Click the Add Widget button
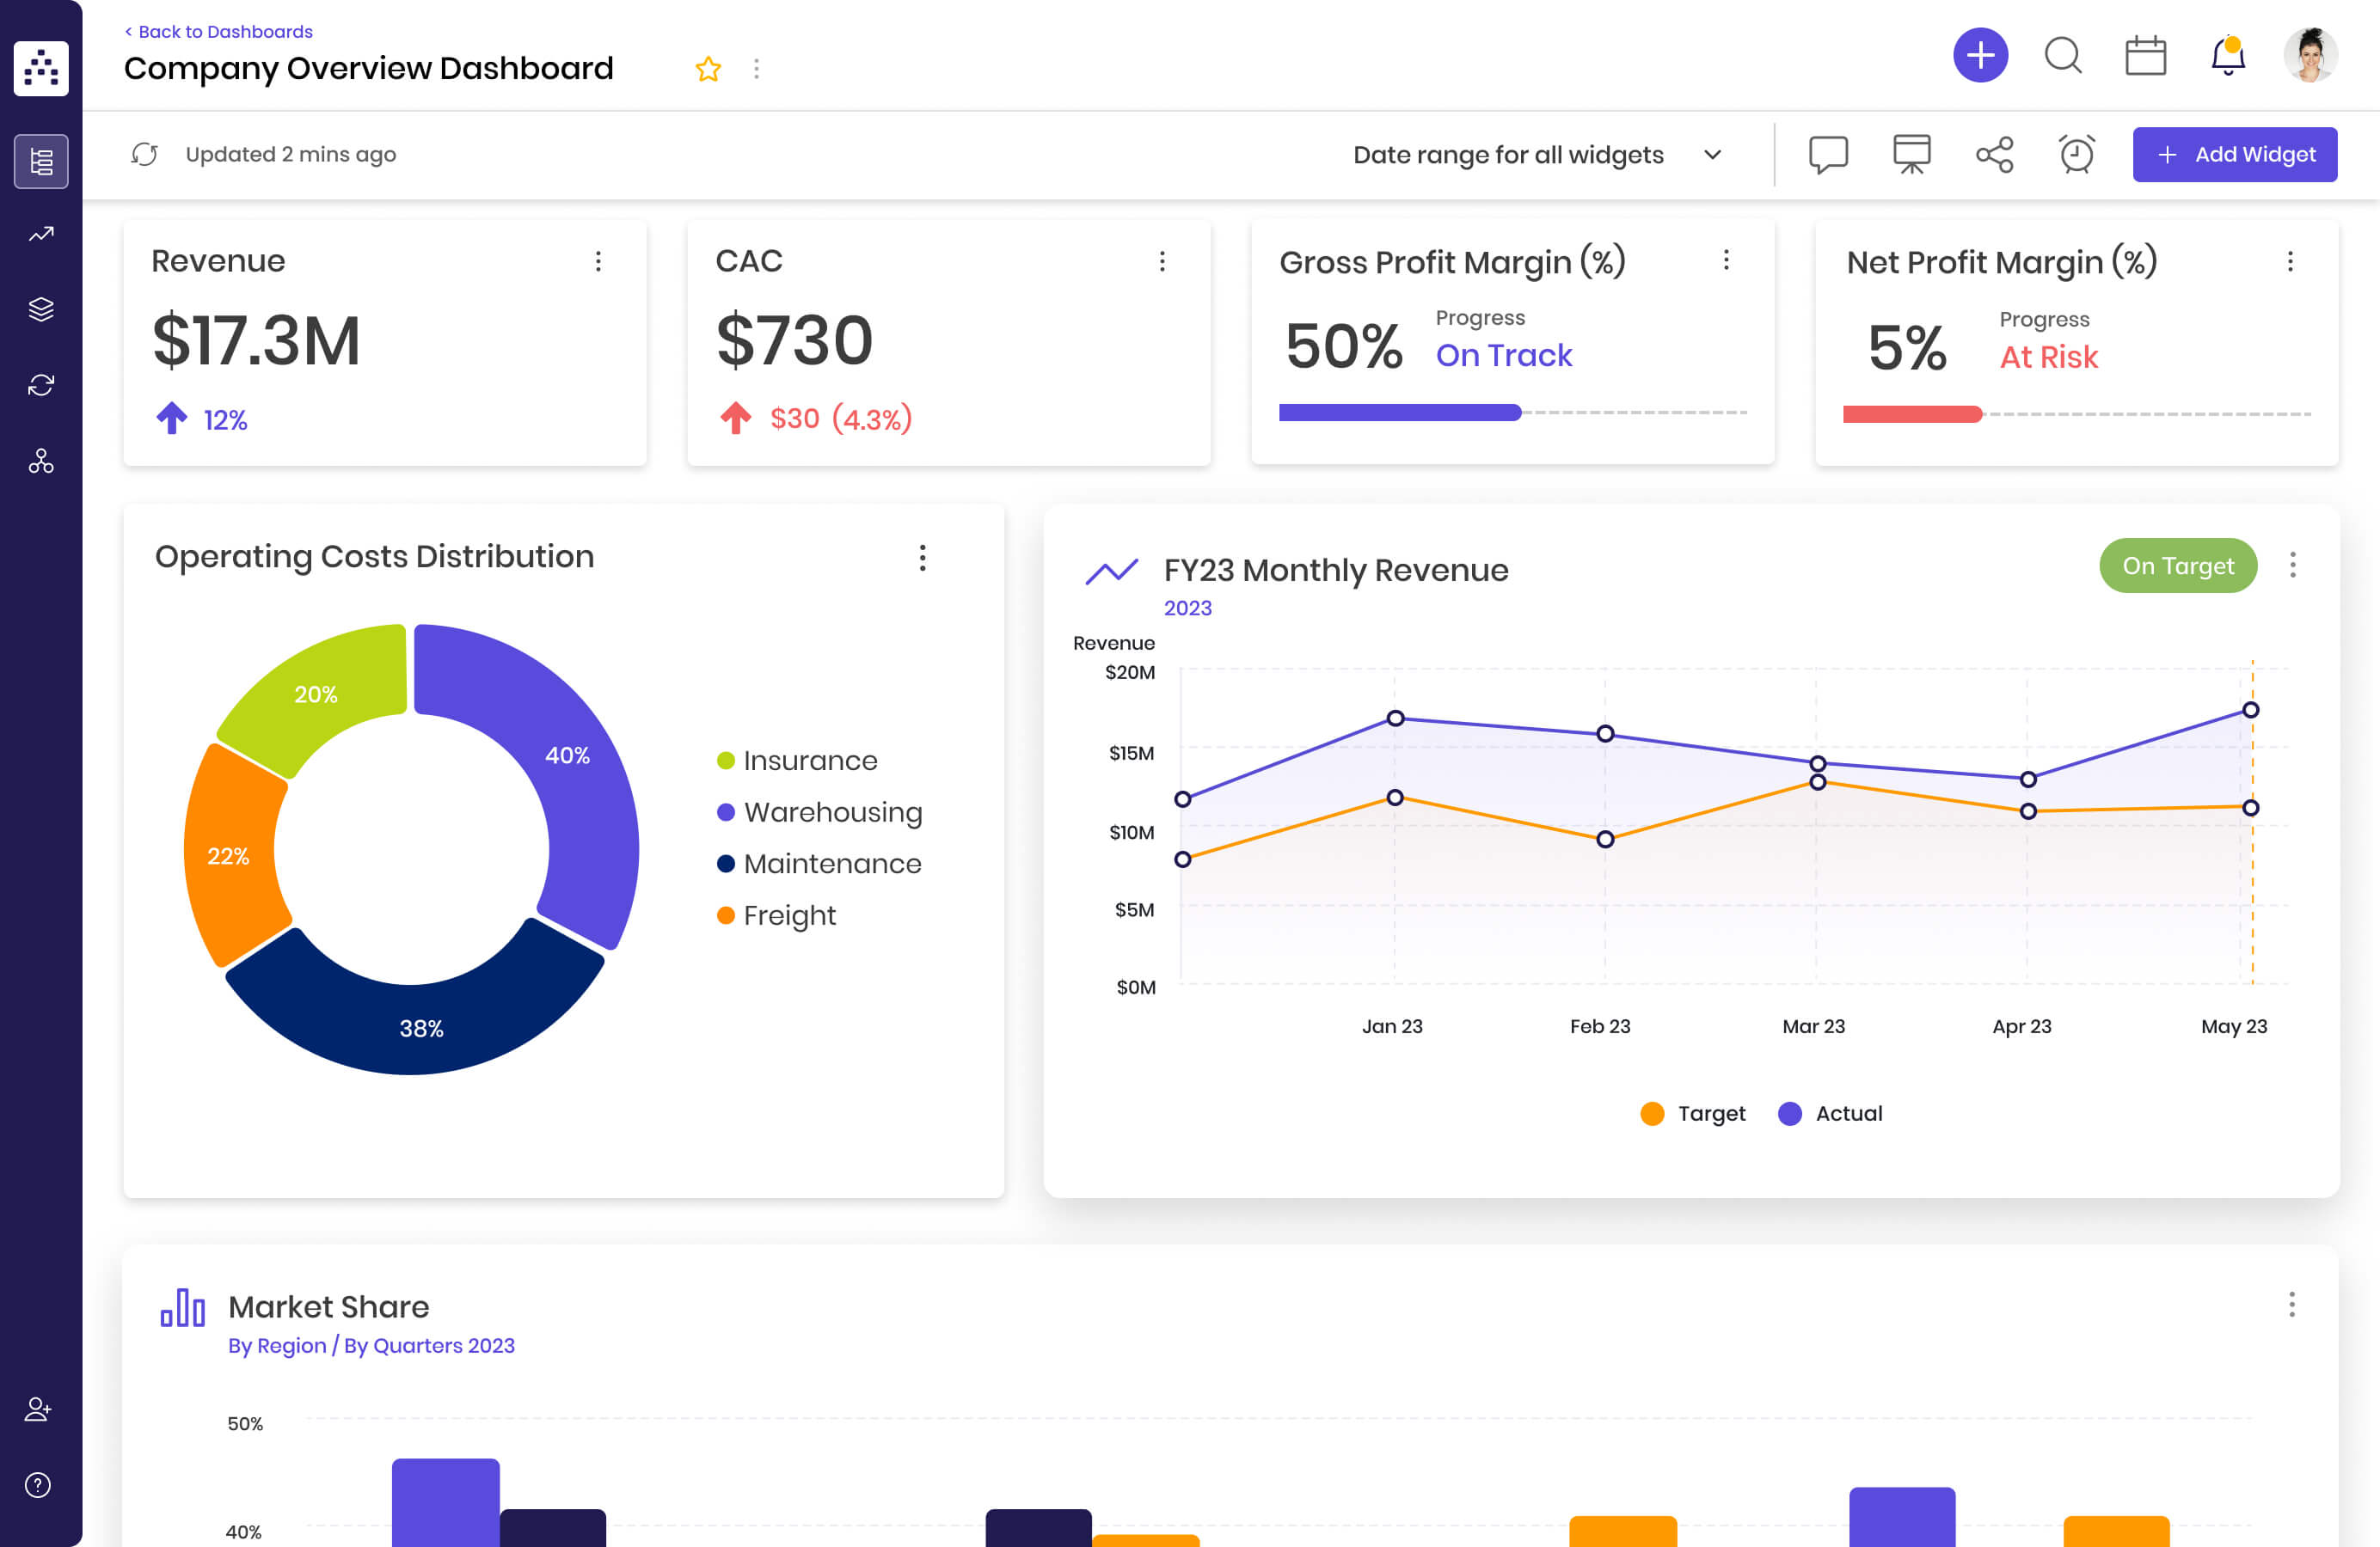The image size is (2380, 1547). (x=2235, y=154)
